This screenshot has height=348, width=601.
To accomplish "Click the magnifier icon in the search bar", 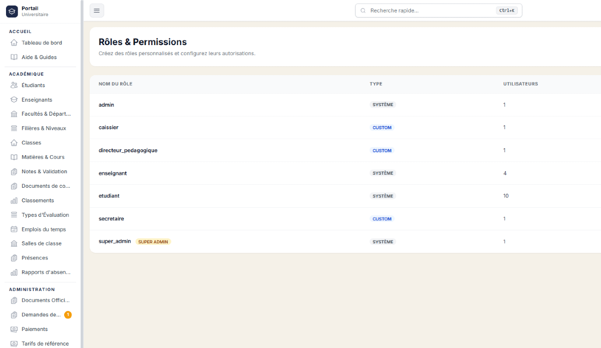I will coord(363,11).
